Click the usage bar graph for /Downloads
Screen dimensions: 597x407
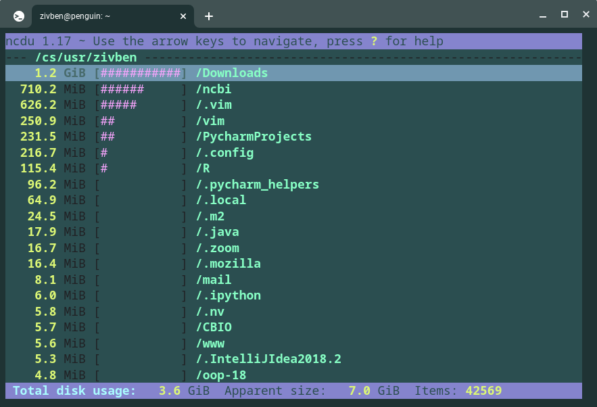141,73
